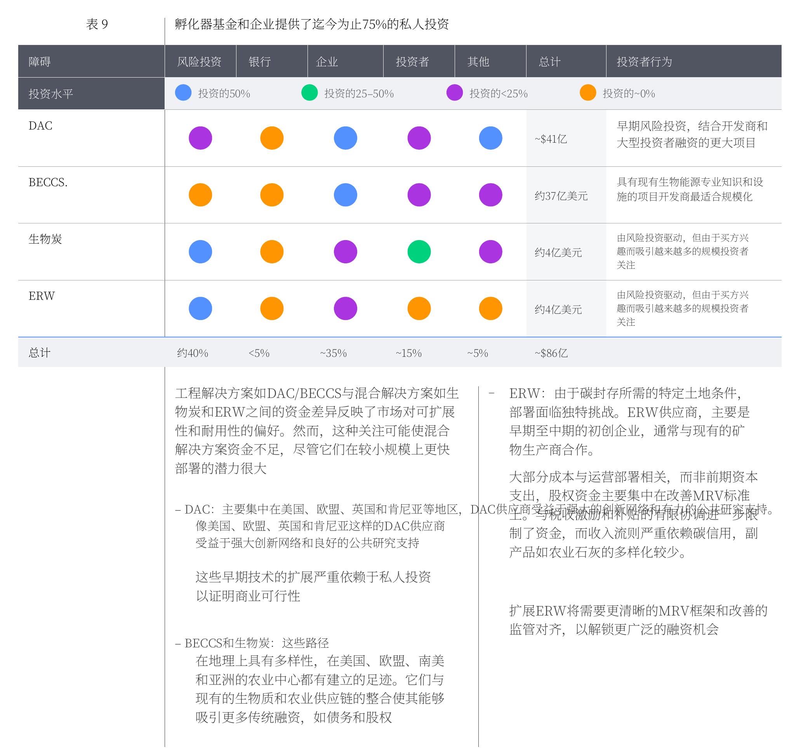
Task: Click ERW row orange dot under 其他
Action: 490,308
